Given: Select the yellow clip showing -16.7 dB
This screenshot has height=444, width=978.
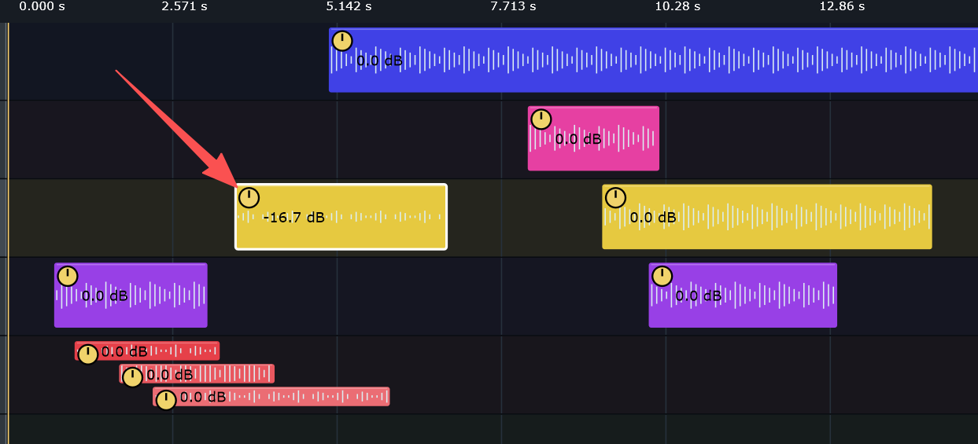Looking at the screenshot, I should (x=341, y=217).
